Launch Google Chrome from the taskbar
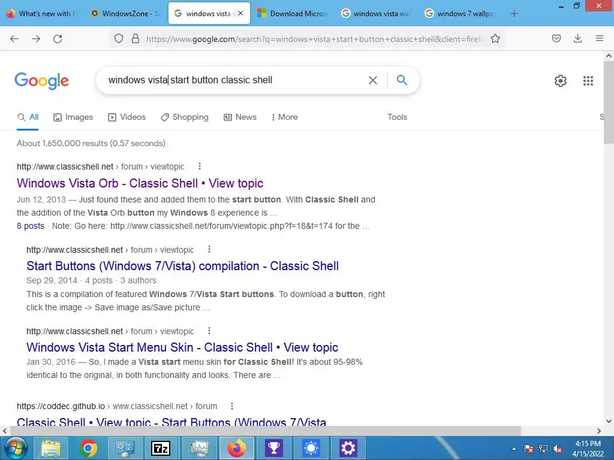This screenshot has width=614, height=460. pyautogui.click(x=88, y=448)
